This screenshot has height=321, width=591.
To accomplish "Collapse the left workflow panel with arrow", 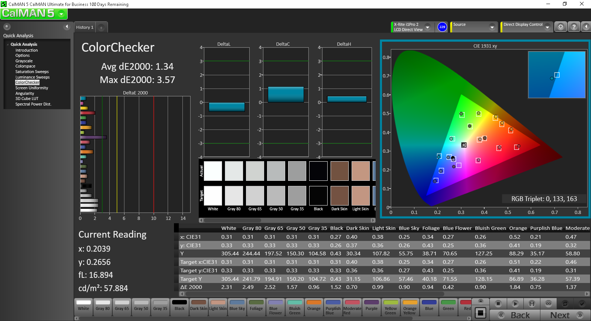I will coord(67,27).
